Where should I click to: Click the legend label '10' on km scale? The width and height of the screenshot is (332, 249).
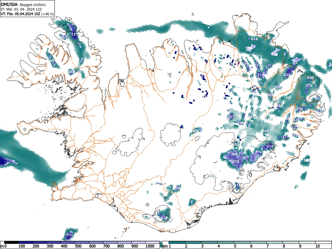(x=317, y=246)
